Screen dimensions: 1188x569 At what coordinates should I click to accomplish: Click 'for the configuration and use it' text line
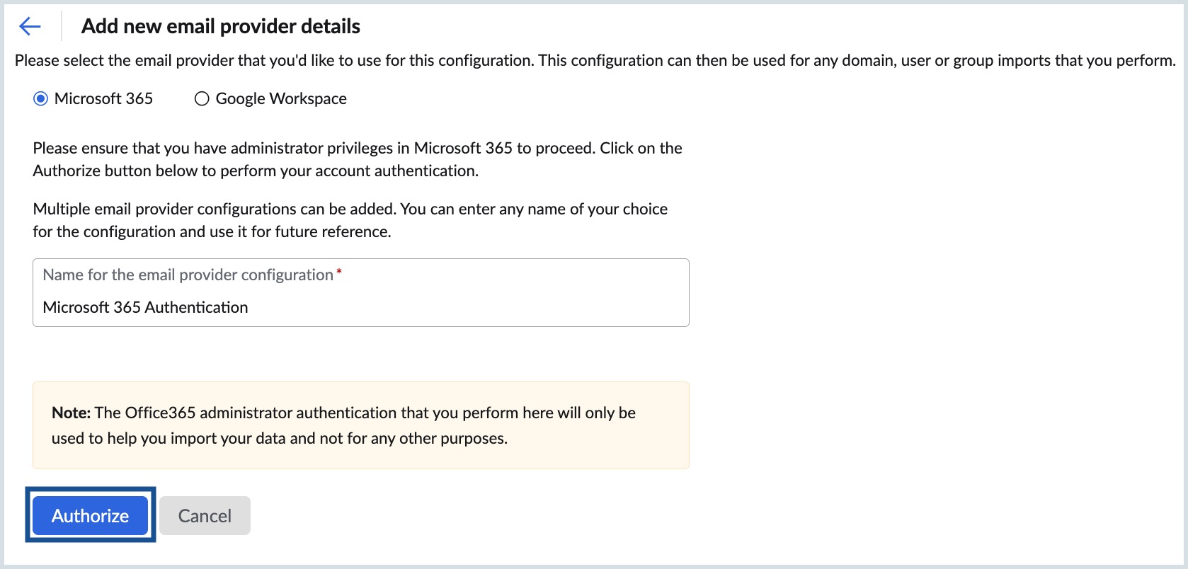click(x=212, y=231)
